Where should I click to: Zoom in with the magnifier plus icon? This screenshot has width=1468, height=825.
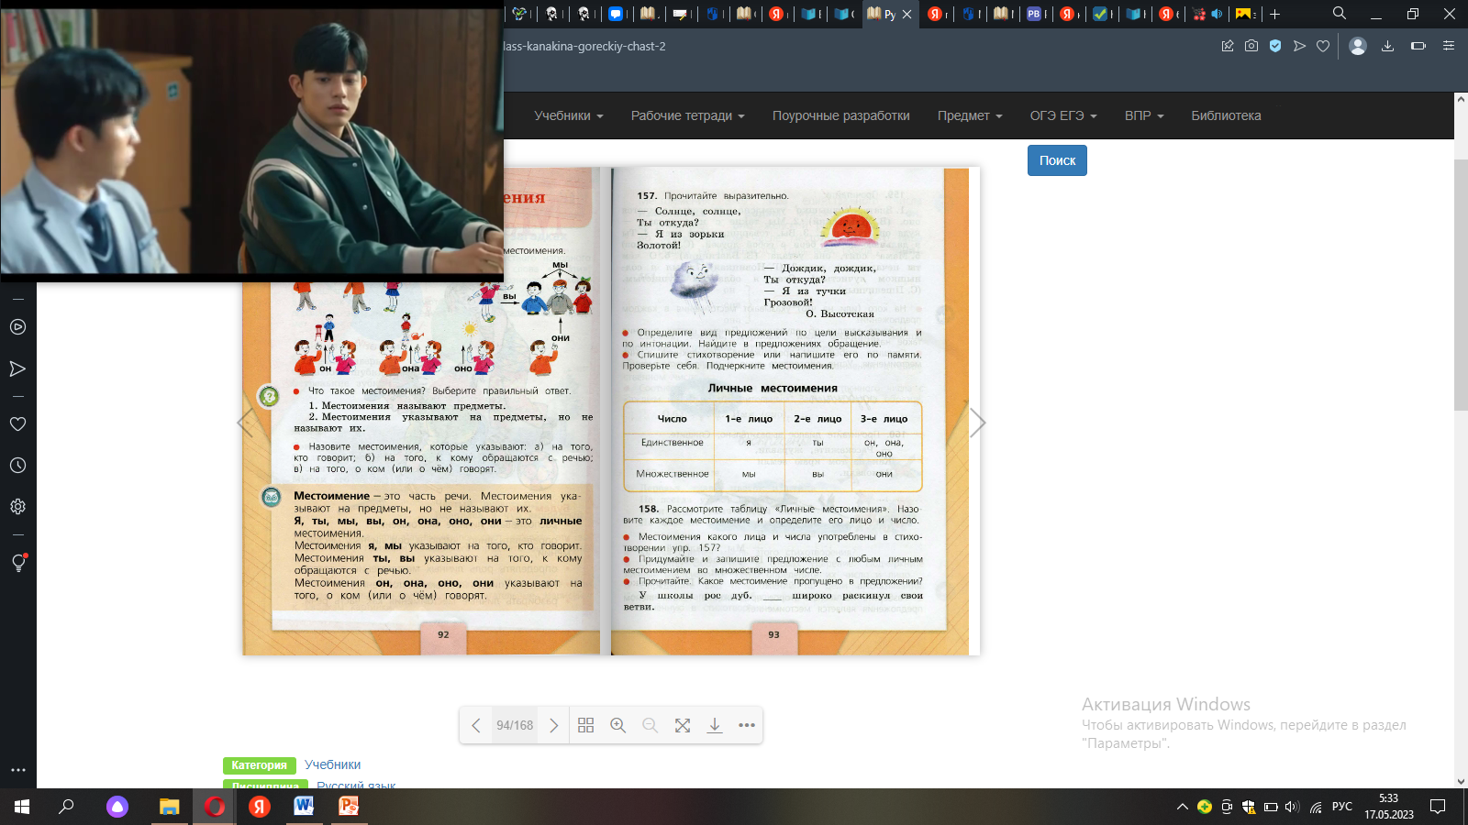click(x=618, y=725)
